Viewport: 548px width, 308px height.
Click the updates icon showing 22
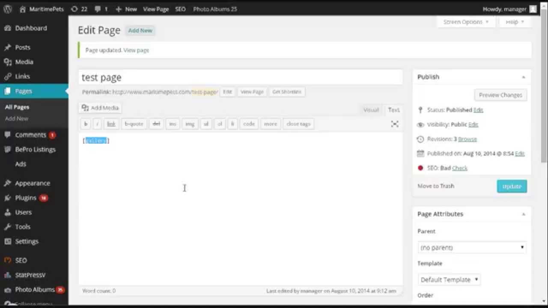click(74, 9)
